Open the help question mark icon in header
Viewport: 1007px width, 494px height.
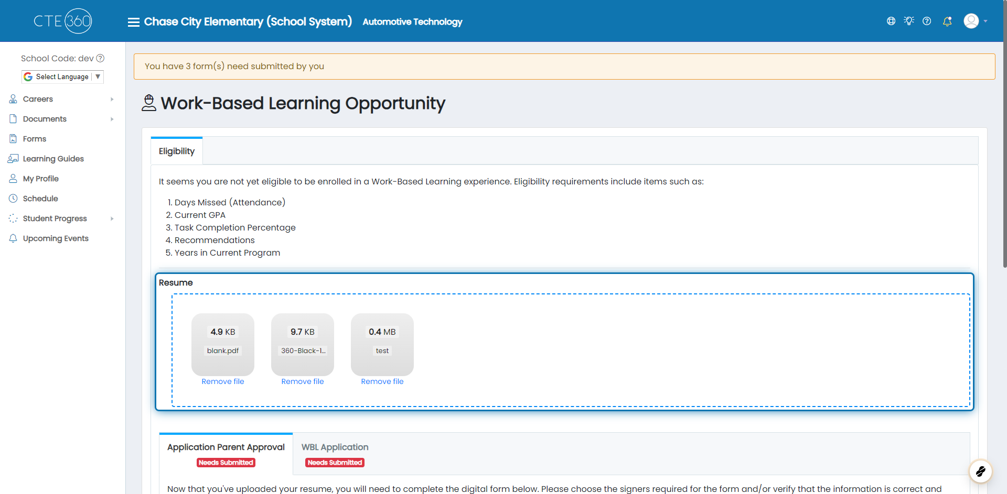pos(927,21)
